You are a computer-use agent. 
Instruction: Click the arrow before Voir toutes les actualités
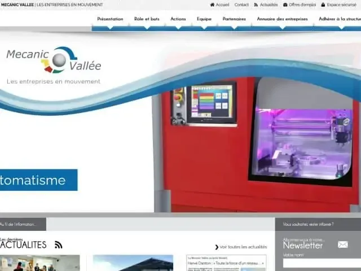click(x=217, y=247)
